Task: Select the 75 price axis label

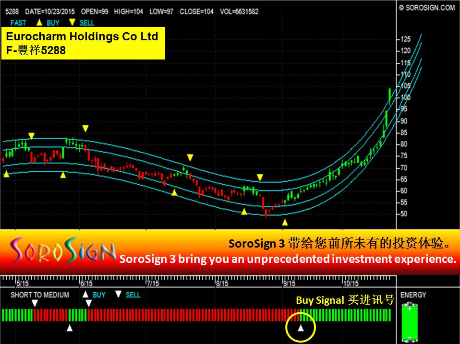Action: click(404, 156)
